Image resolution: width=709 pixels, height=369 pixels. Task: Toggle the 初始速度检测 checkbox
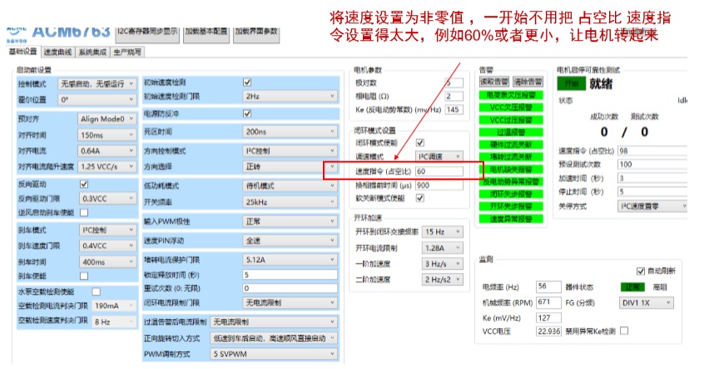246,82
